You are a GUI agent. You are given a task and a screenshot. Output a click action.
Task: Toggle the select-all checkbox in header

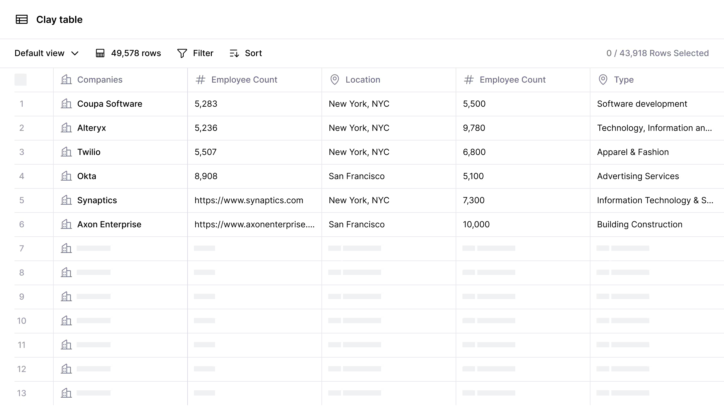(21, 80)
